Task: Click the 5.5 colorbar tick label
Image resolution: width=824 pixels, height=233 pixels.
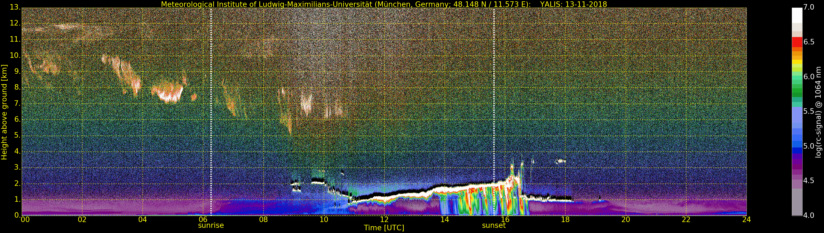Action: click(809, 111)
